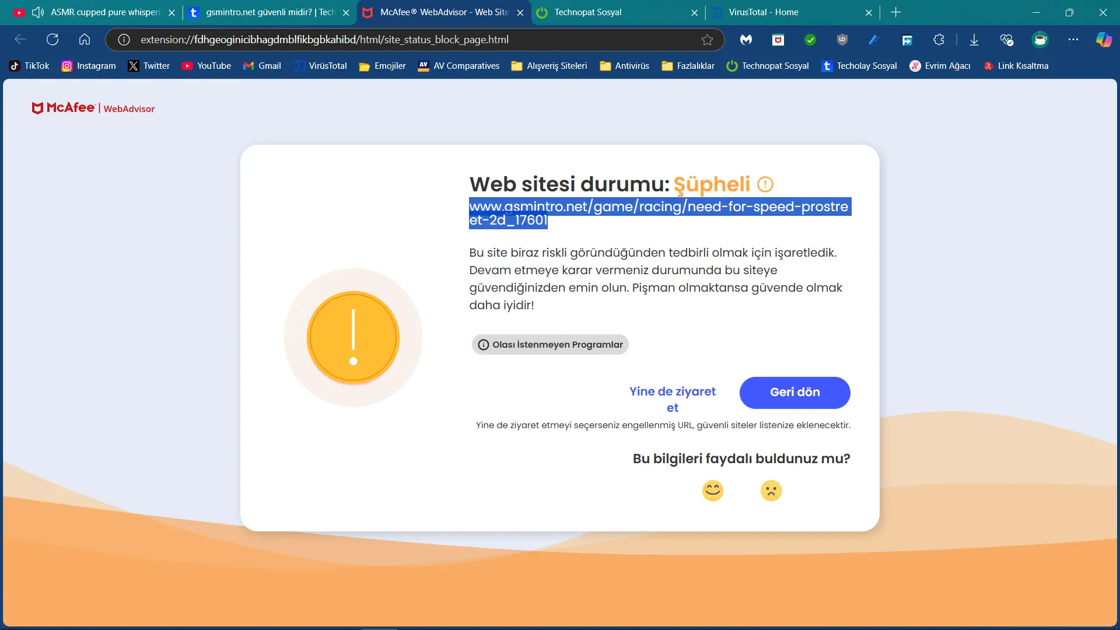The image size is (1120, 630).
Task: Open the Extensions puzzle menu
Action: (939, 40)
